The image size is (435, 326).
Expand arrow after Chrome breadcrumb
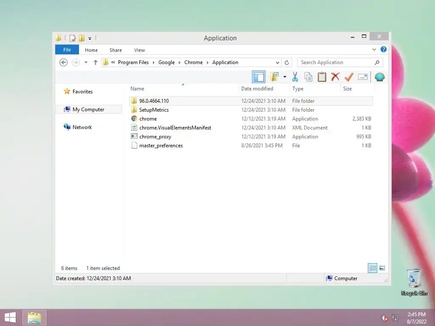(207, 63)
